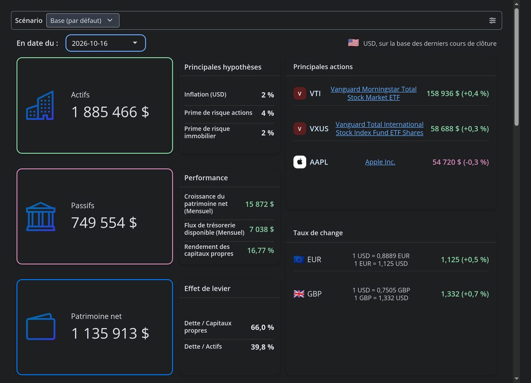Click the Principales actions section heading
Viewport: 531px width, 383px height.
[x=323, y=67]
